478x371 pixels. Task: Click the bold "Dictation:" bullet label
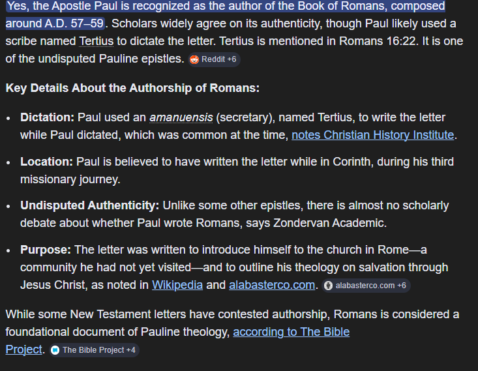pyautogui.click(x=47, y=117)
